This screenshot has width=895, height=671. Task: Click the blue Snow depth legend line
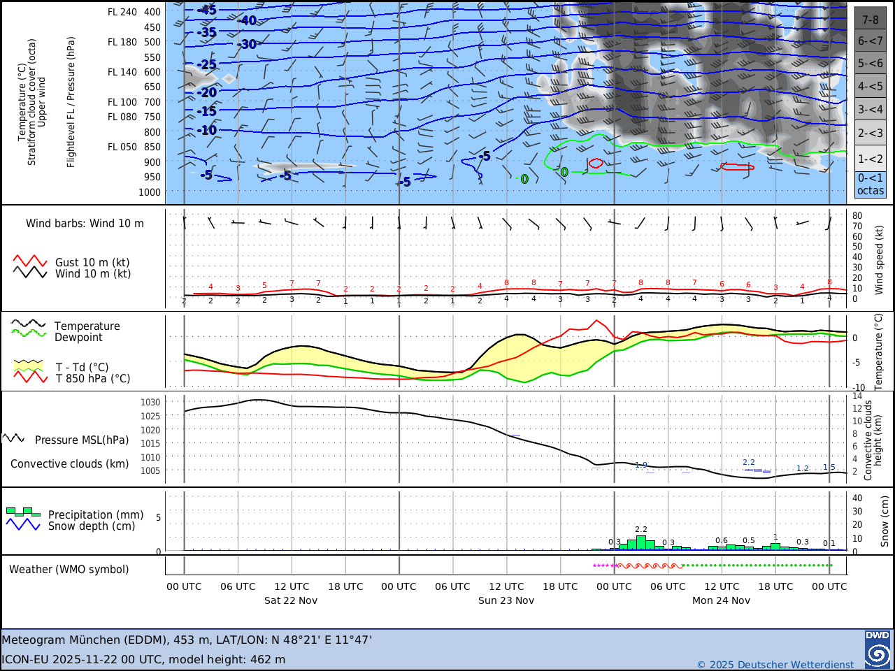coord(23,524)
